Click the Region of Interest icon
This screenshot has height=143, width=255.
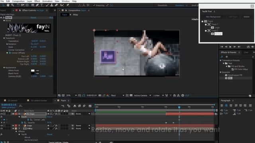tap(127, 95)
